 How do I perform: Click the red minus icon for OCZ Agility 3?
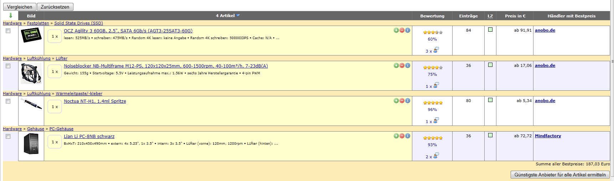402,30
